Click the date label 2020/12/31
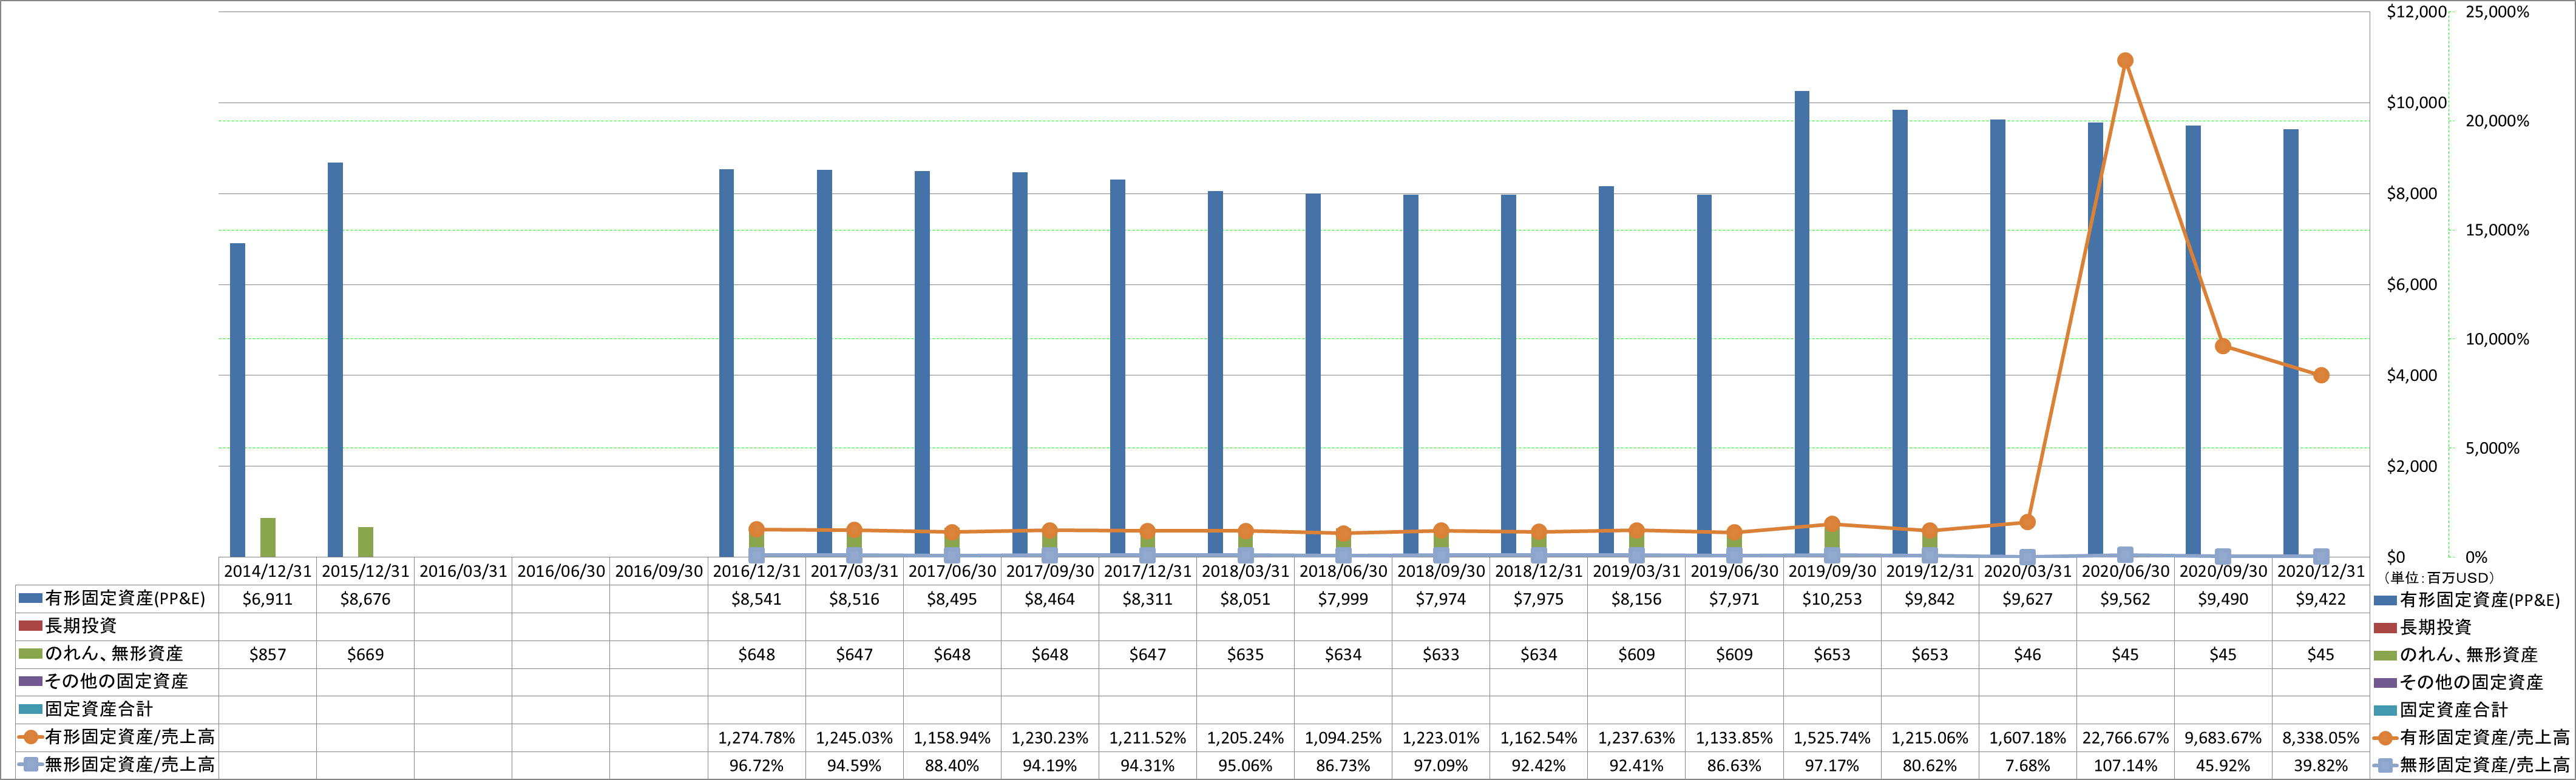The image size is (2576, 780). click(x=2321, y=571)
